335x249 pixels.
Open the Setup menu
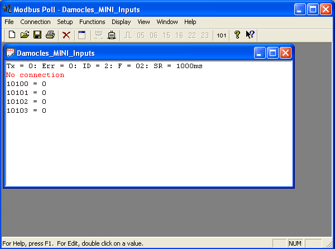(x=65, y=22)
